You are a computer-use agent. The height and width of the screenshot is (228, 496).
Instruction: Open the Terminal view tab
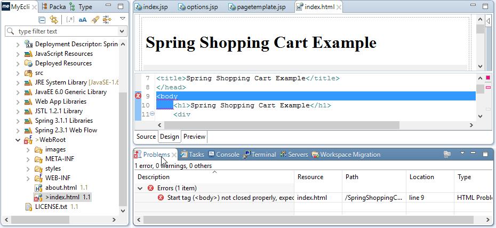[x=259, y=155]
